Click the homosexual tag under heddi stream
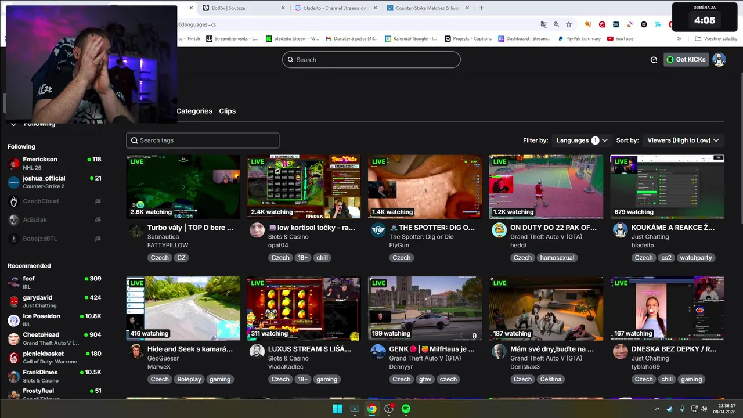The width and height of the screenshot is (743, 418). click(x=557, y=258)
